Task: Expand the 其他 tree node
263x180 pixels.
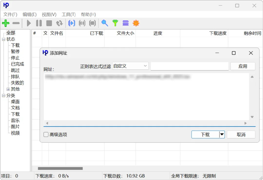Action: pos(8,89)
